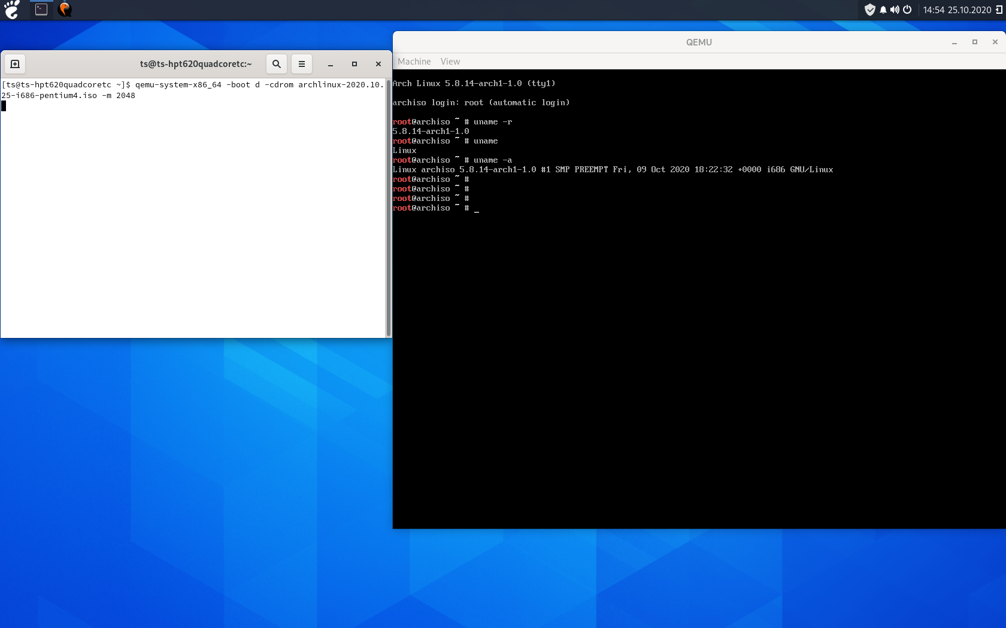Activate the QEMU taskbar icon
The image size is (1006, 628).
(x=65, y=10)
